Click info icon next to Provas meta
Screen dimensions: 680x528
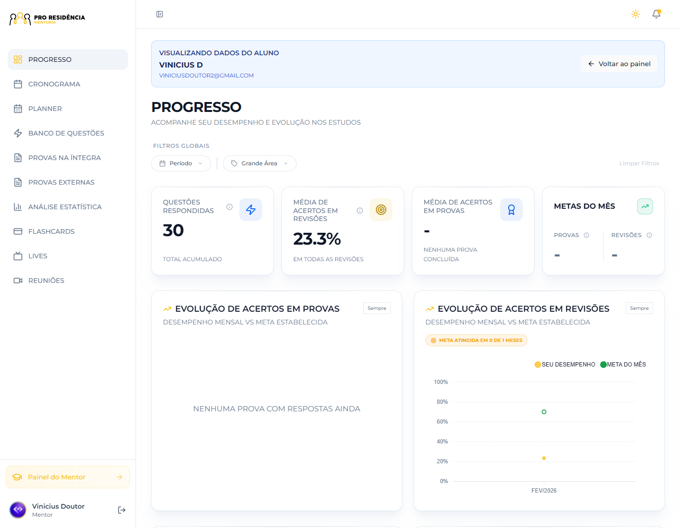coord(586,235)
